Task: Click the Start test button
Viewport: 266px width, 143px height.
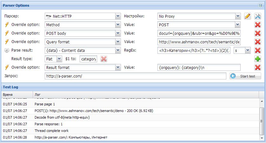Action: [245, 76]
